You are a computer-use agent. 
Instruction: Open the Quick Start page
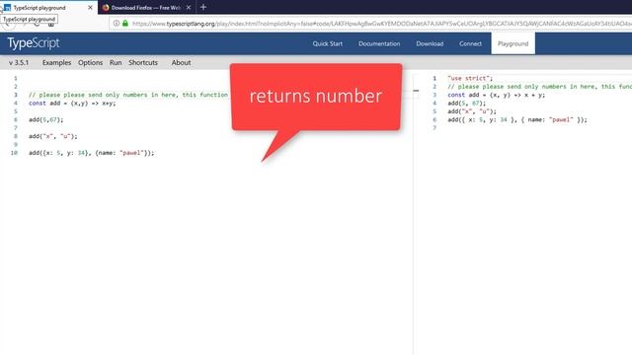327,43
